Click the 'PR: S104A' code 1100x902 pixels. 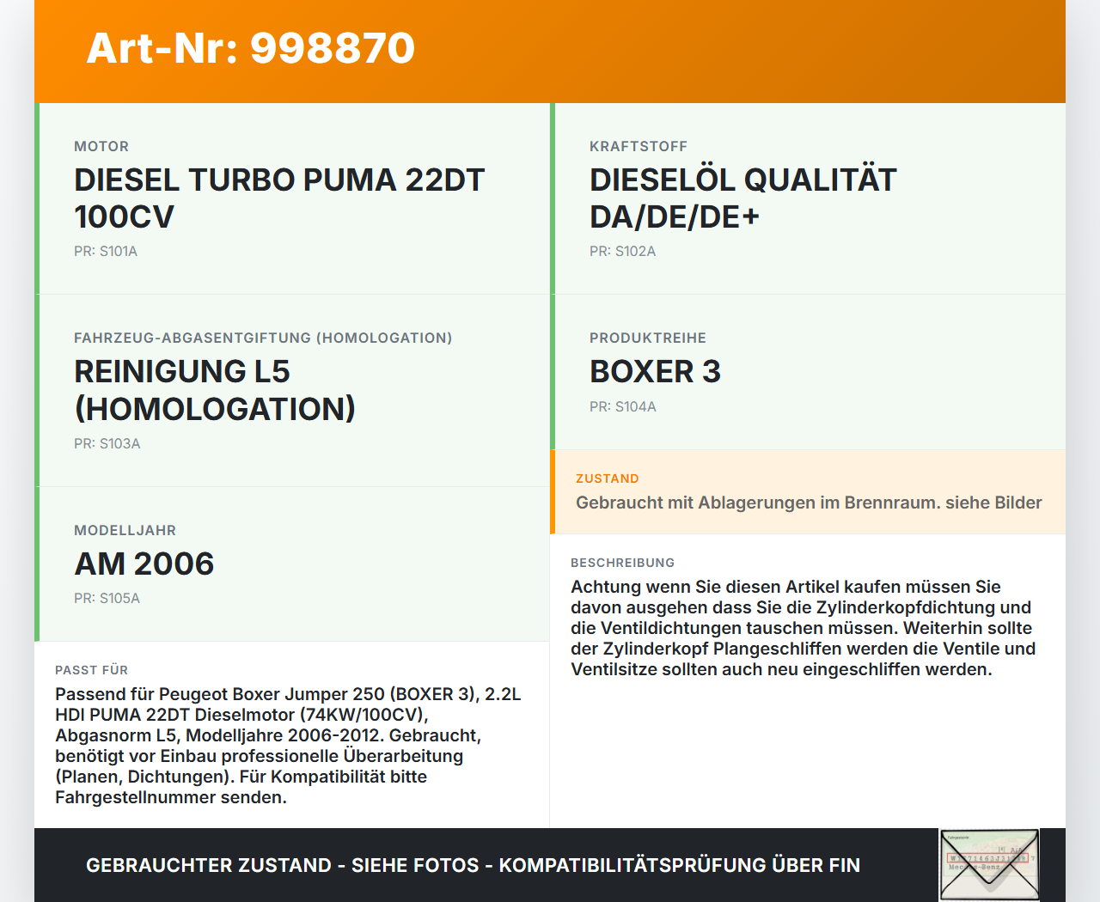click(623, 407)
